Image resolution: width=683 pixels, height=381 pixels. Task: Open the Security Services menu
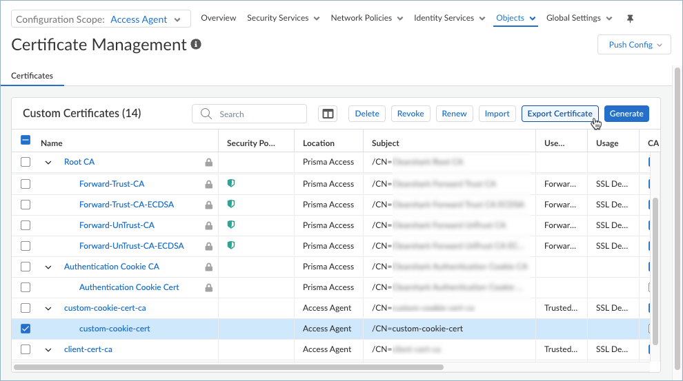click(283, 18)
